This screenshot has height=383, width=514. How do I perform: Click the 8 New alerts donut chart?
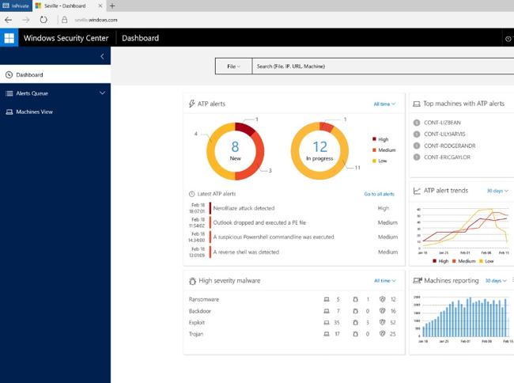click(236, 151)
